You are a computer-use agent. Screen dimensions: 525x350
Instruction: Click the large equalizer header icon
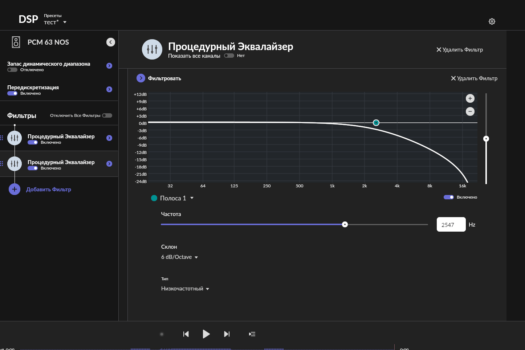click(152, 49)
